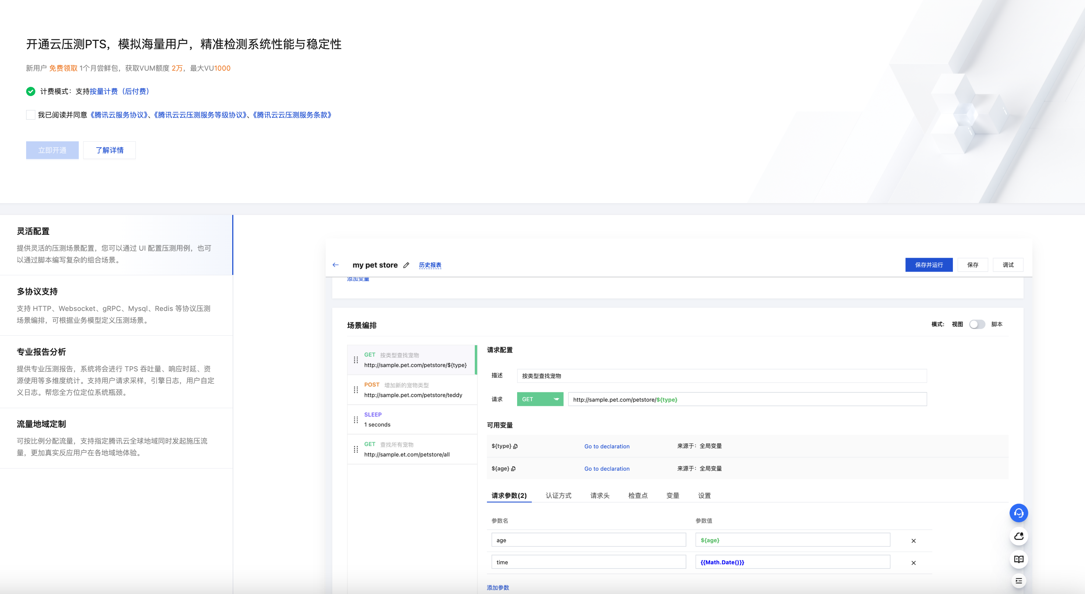Click the copy icon next to ${type} variable
Screen dimensions: 1085x594
pyautogui.click(x=515, y=446)
